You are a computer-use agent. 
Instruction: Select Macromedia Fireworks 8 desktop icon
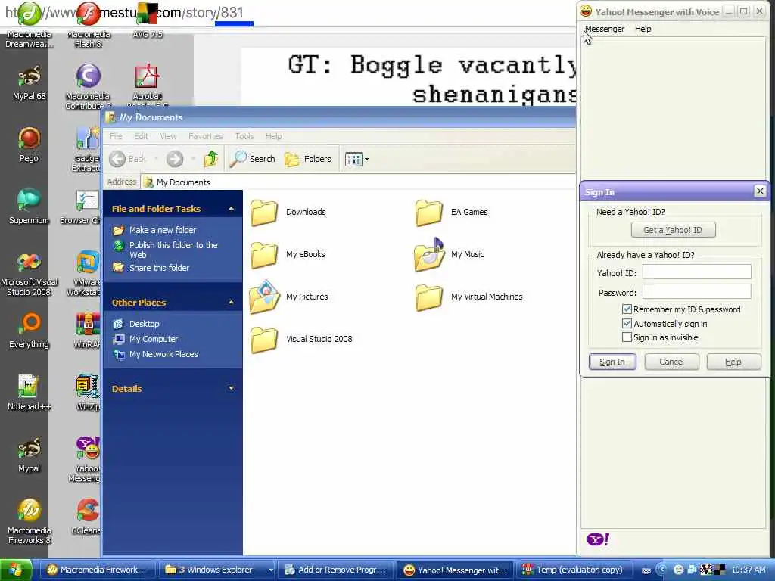click(30, 520)
